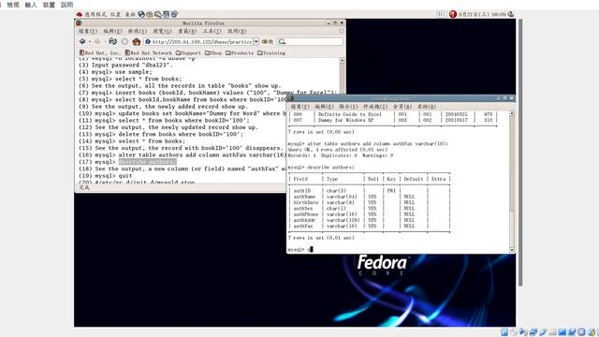Launch the web browser globe icon on GNOME panel
The image size is (599, 337).
click(141, 14)
